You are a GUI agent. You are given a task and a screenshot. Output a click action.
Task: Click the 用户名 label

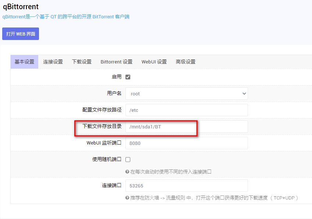tap(114, 93)
